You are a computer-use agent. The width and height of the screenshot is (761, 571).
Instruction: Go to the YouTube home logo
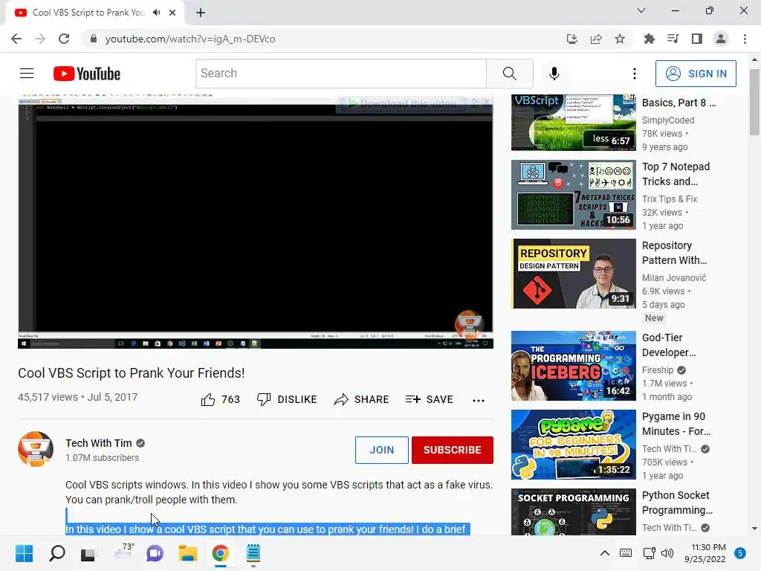coord(87,74)
